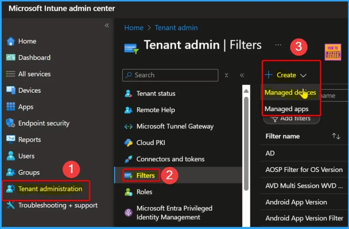Viewport: 349px width, 229px height.
Task: Click the Cloud PKI key icon
Action: click(x=128, y=143)
